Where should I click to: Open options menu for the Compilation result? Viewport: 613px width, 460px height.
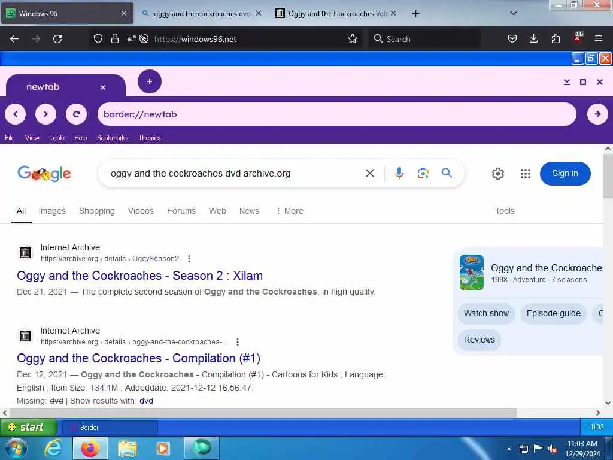click(x=237, y=342)
